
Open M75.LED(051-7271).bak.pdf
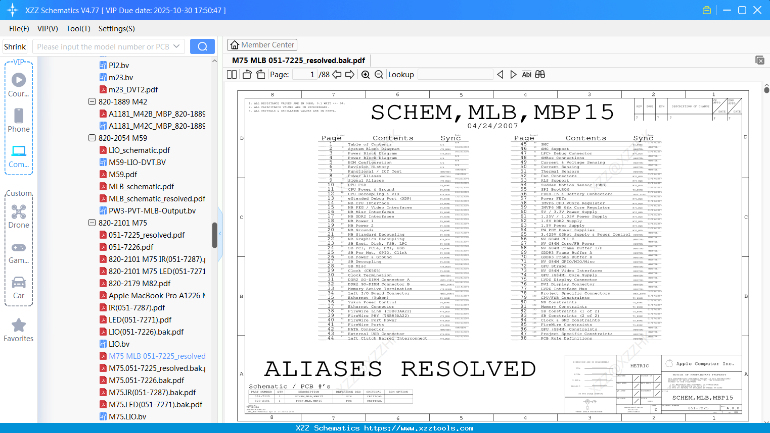[x=156, y=404]
